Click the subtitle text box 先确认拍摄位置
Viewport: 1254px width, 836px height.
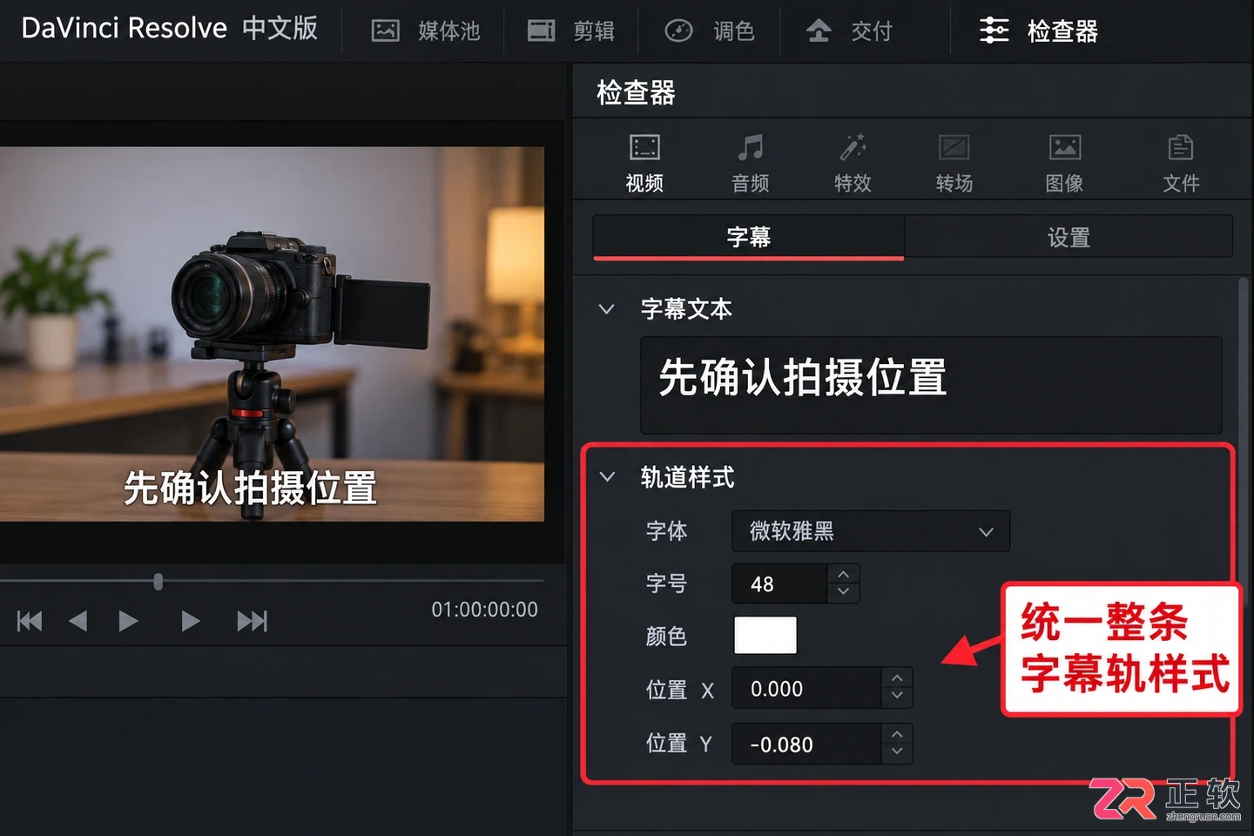pyautogui.click(x=931, y=385)
